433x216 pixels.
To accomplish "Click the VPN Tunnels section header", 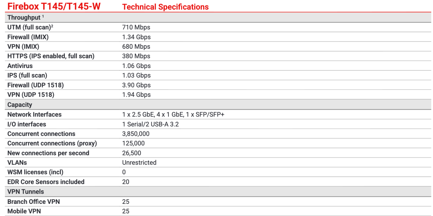I will 26,192.
